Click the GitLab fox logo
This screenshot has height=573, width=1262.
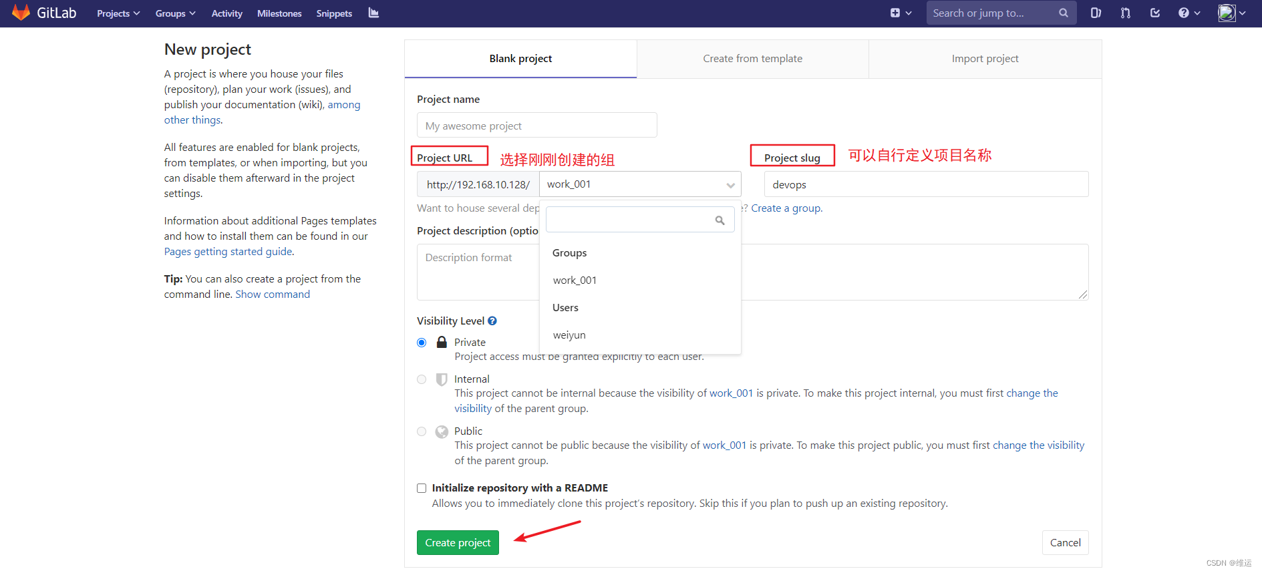[21, 13]
